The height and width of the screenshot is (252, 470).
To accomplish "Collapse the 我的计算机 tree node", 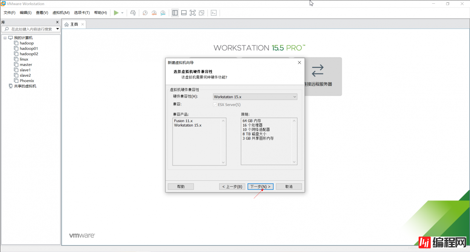I will click(5, 38).
